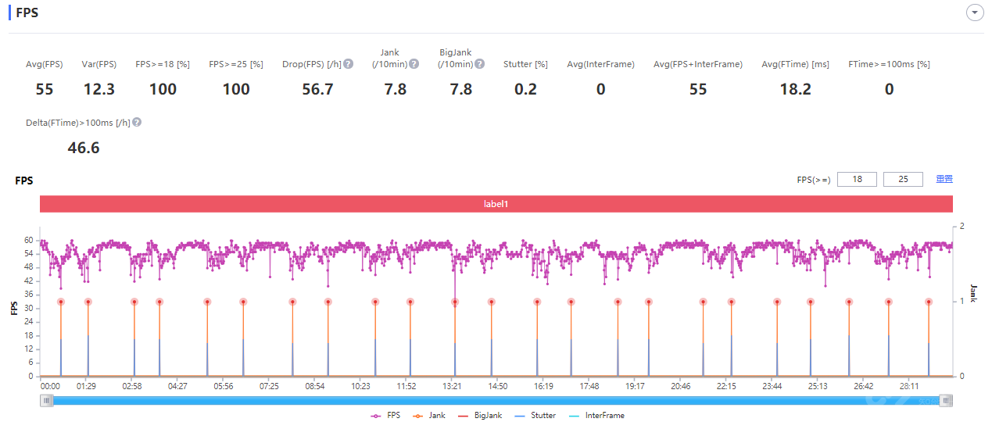Click the Drop(FPS) value 56.7

317,90
